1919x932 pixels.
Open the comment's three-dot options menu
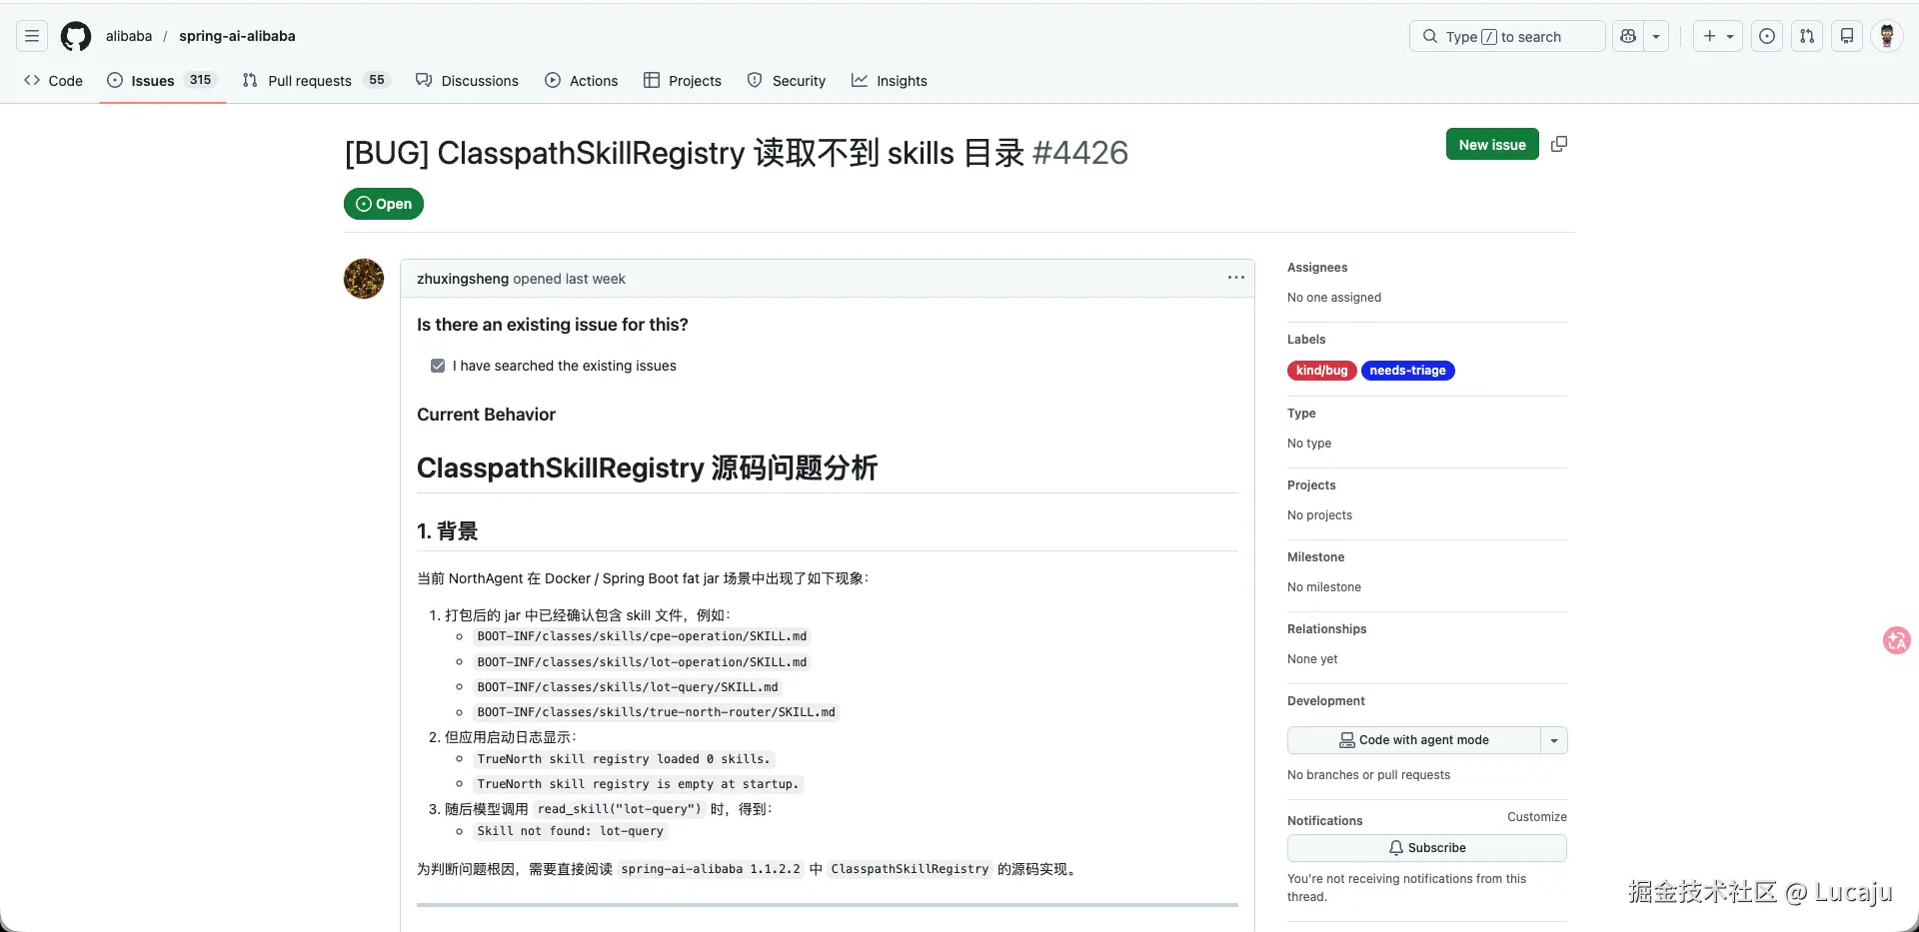coord(1236,278)
